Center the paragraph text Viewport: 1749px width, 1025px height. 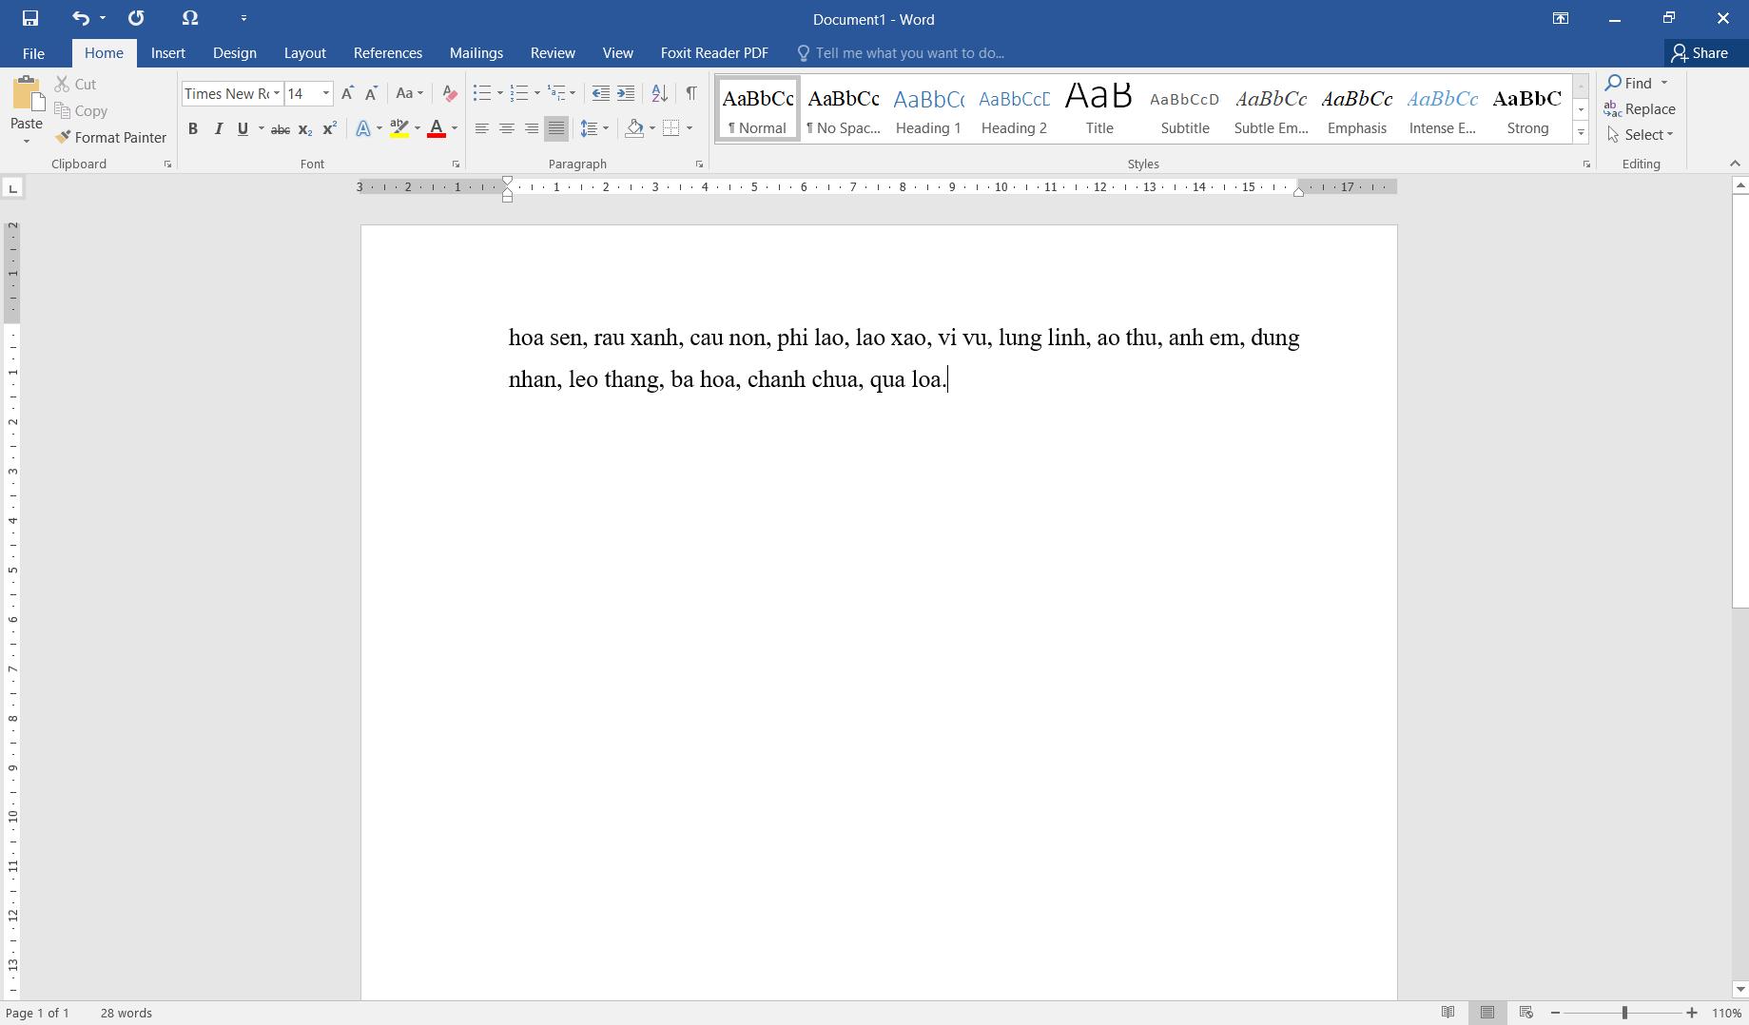coord(507,128)
